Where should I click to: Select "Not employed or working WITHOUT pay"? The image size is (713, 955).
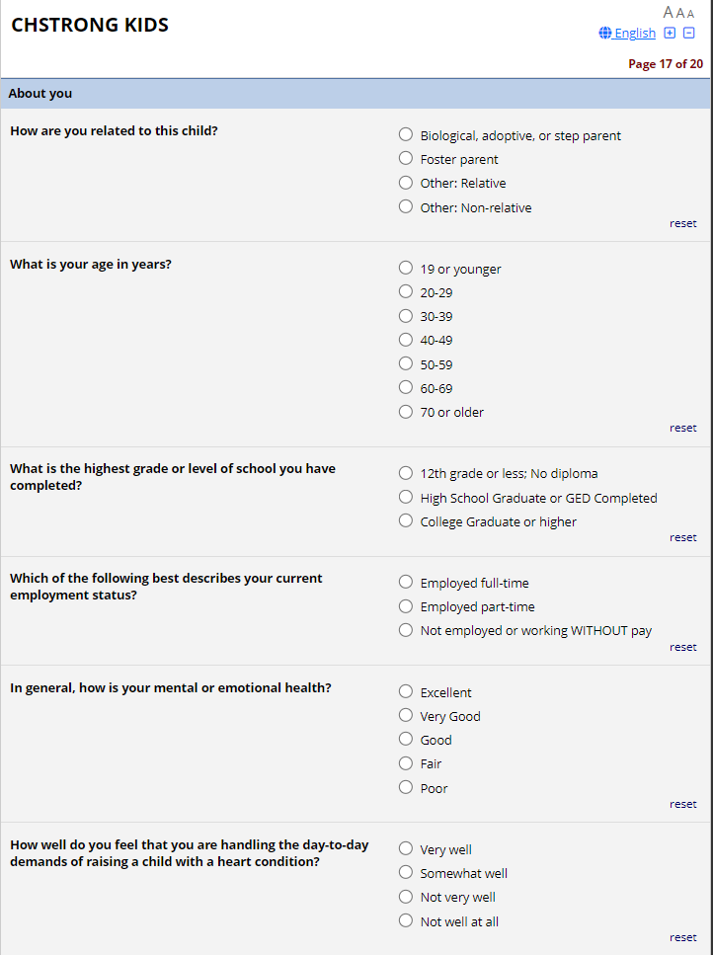(406, 630)
